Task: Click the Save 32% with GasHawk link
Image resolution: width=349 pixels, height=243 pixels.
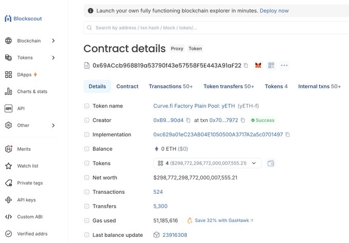Action: tap(220, 221)
